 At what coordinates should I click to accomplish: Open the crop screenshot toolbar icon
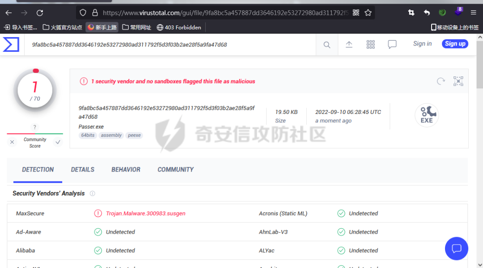pyautogui.click(x=411, y=13)
